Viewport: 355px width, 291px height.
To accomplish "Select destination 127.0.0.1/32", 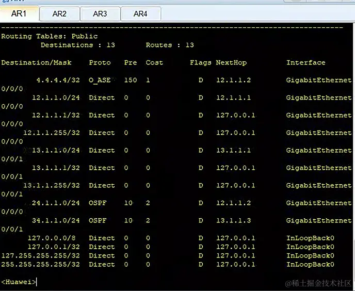I will tap(54, 247).
